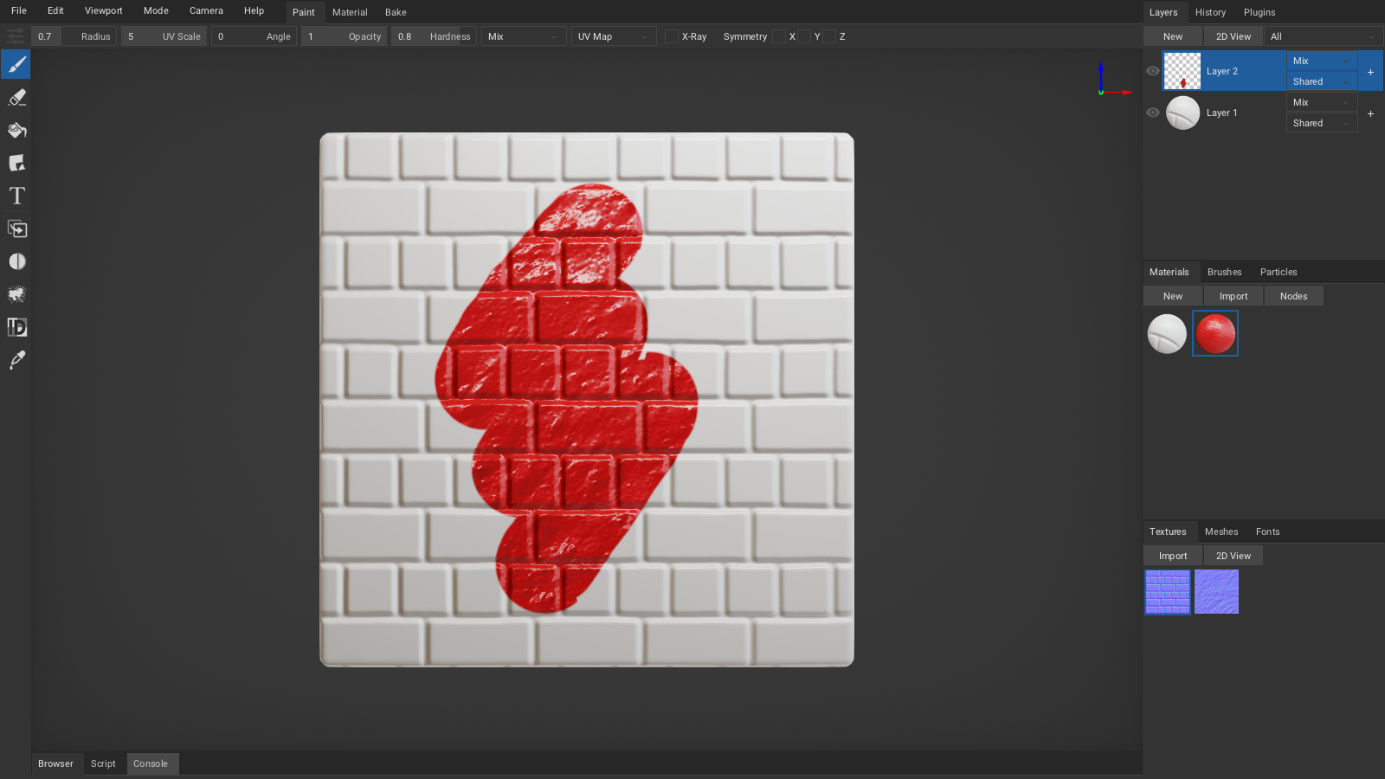This screenshot has height=779, width=1385.
Task: Select the red material sphere
Action: [x=1215, y=333]
